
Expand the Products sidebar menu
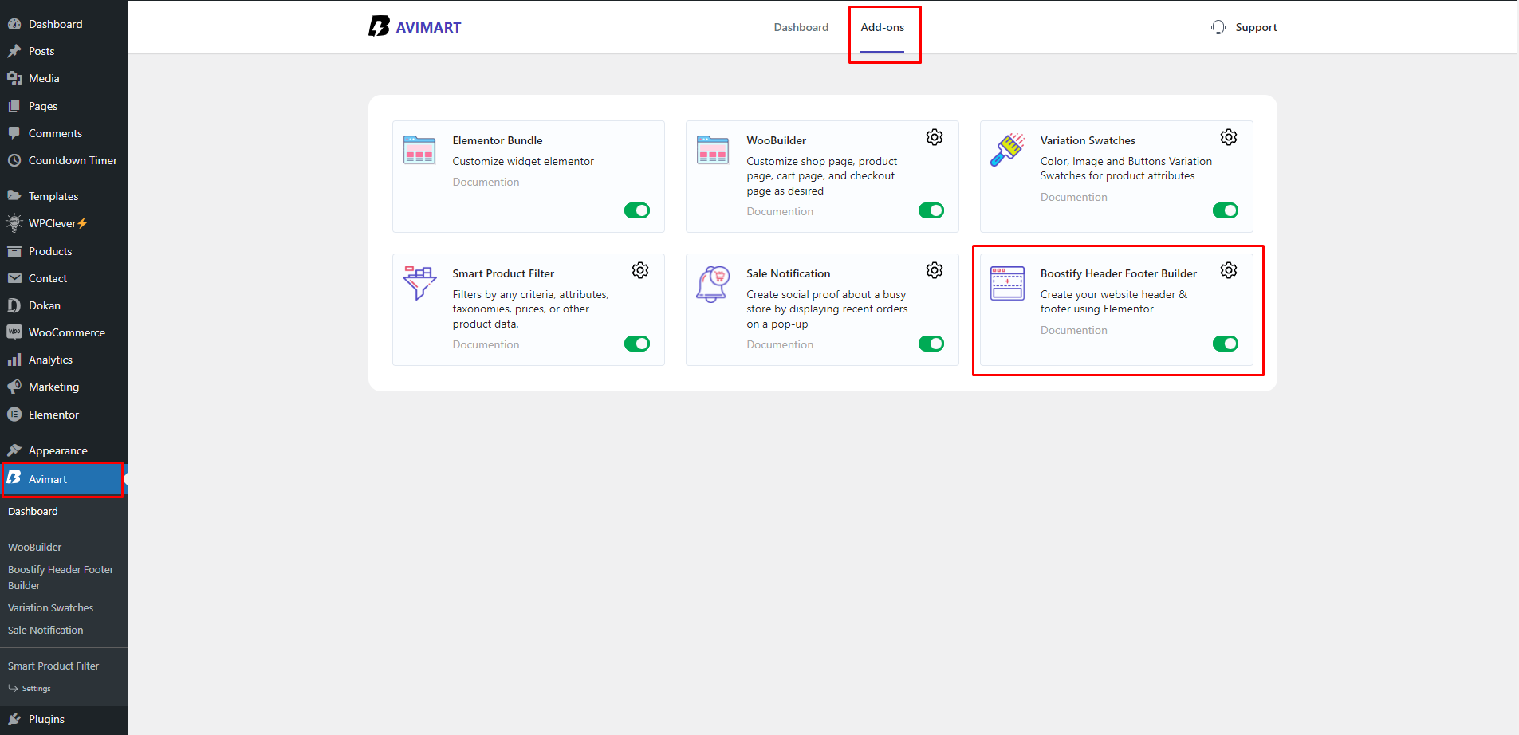point(50,250)
